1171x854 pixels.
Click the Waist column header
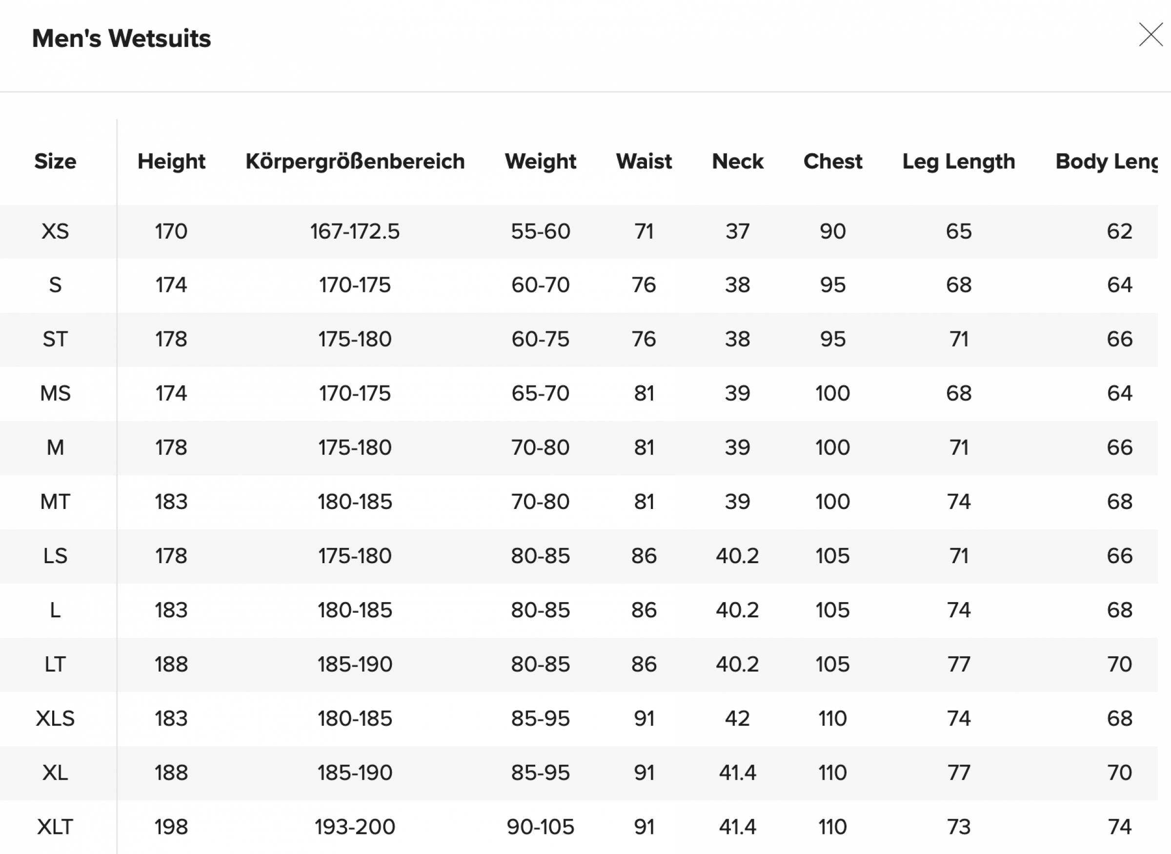644,162
